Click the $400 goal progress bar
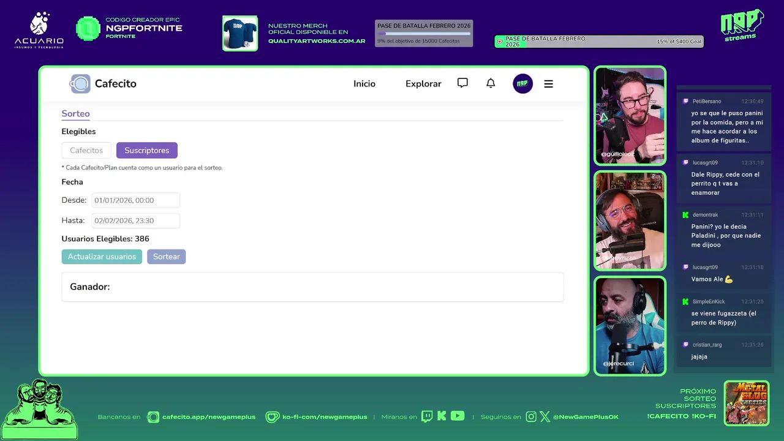The width and height of the screenshot is (784, 441). pos(599,42)
